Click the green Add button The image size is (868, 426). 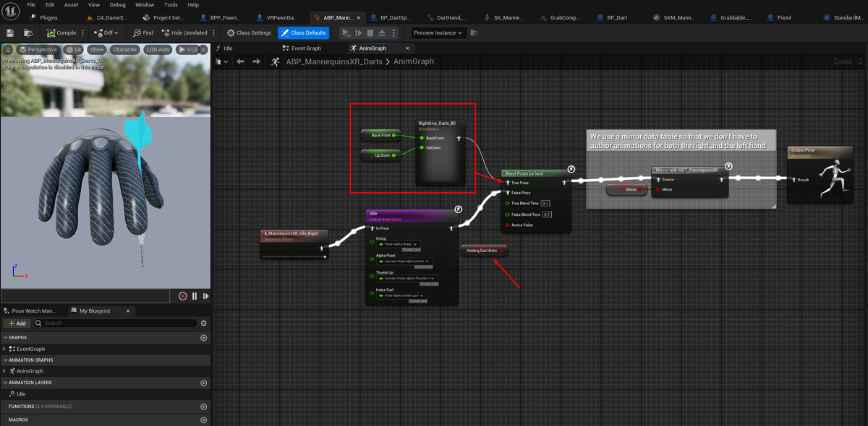pos(17,323)
